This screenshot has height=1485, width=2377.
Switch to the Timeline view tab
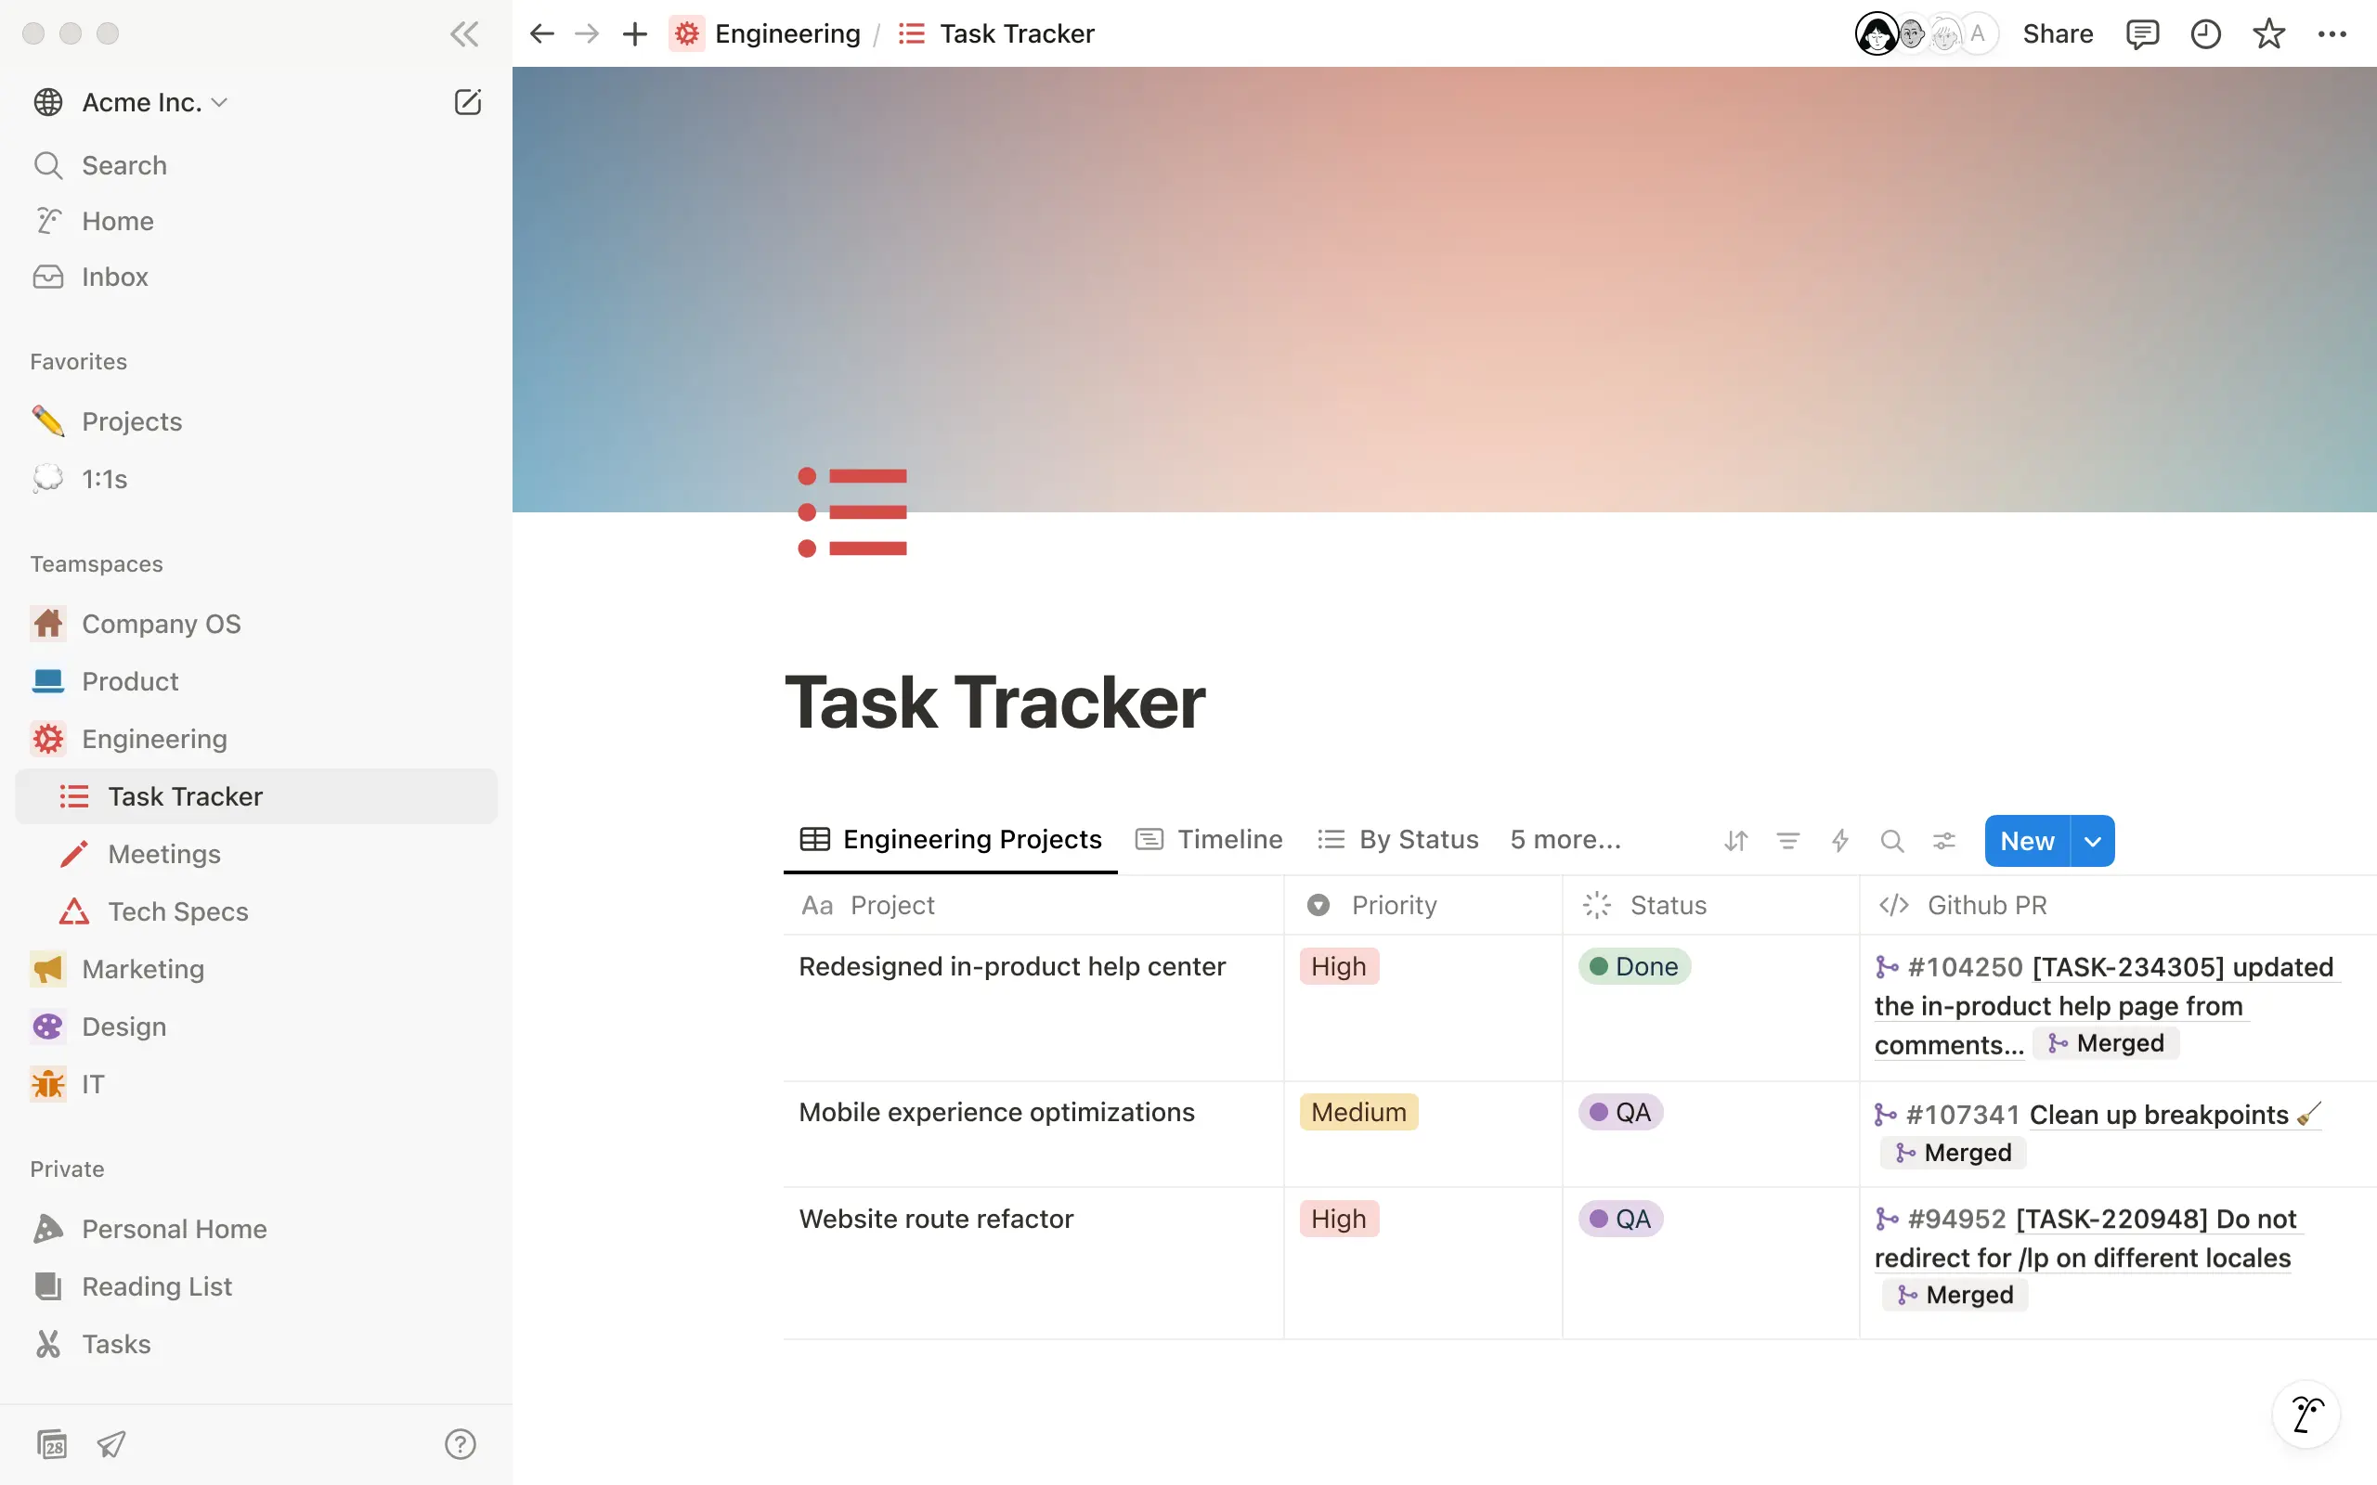click(1209, 840)
